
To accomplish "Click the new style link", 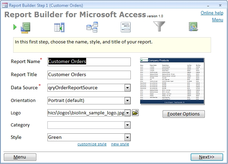I will point(120,144).
